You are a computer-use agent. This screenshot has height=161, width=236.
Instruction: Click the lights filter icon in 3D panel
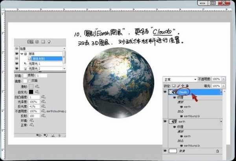pos(49,41)
